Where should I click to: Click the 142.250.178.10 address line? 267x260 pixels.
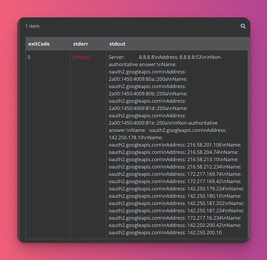136,138
